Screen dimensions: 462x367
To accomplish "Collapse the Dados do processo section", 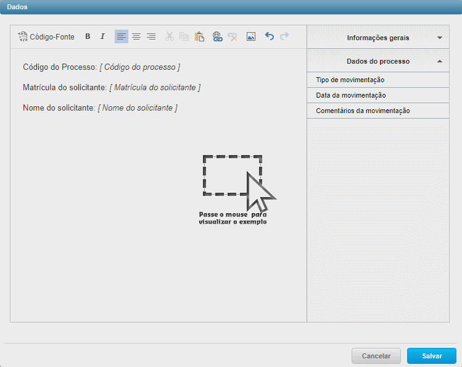I will [377, 61].
